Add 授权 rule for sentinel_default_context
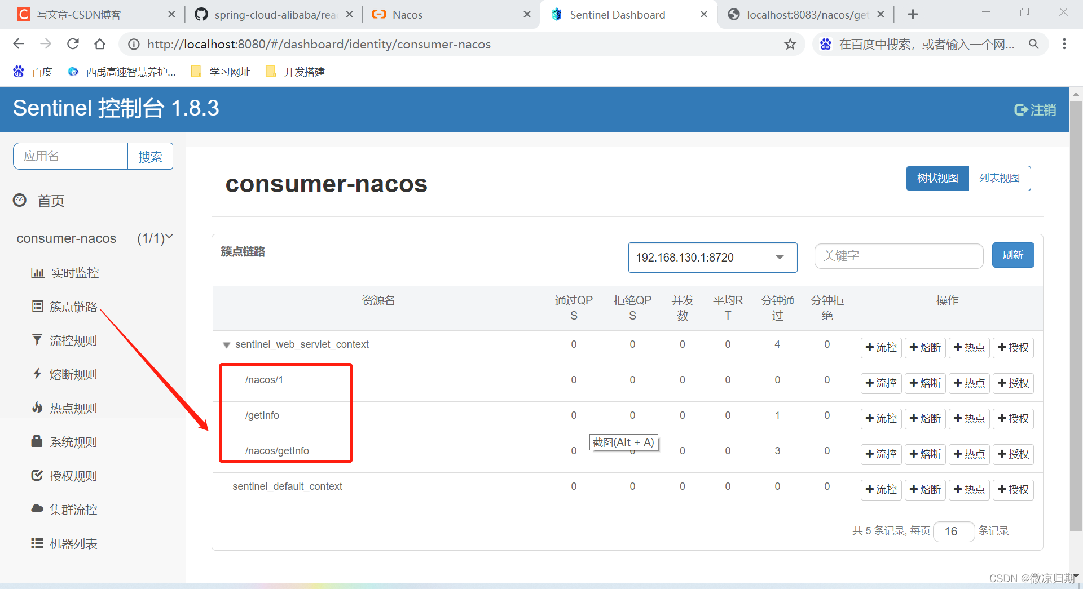 coord(1013,490)
